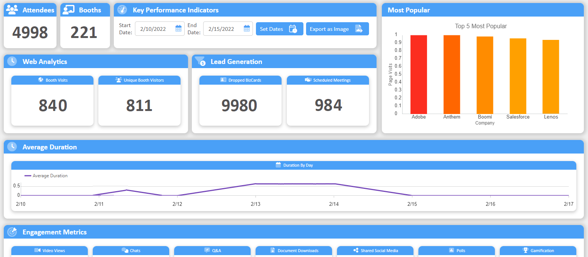Open the Video Views metric tab

pos(49,251)
